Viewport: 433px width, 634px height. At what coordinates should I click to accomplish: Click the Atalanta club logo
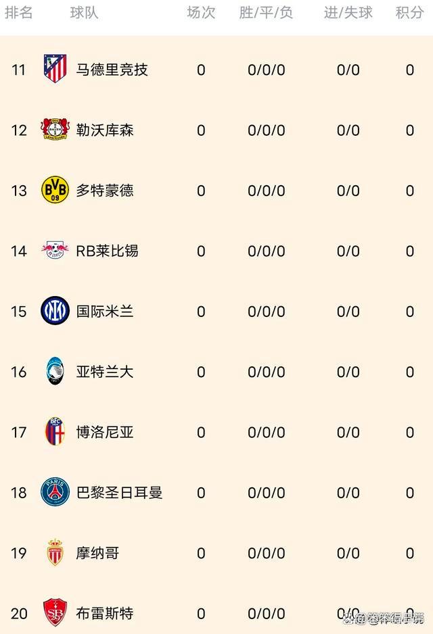pos(55,371)
